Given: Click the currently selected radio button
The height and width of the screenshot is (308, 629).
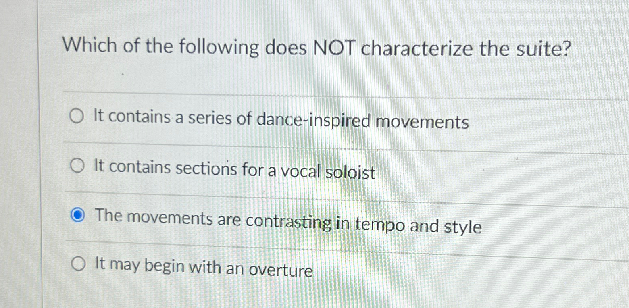Looking at the screenshot, I should 77,214.
